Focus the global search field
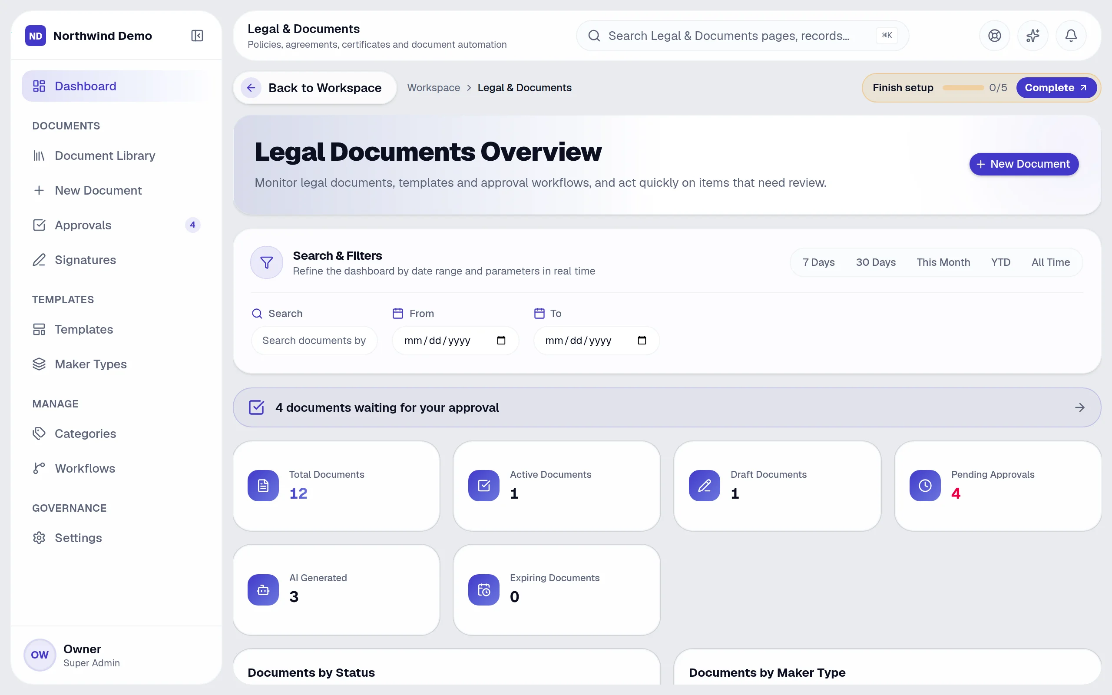Screen dimensions: 1112x695 point(742,35)
